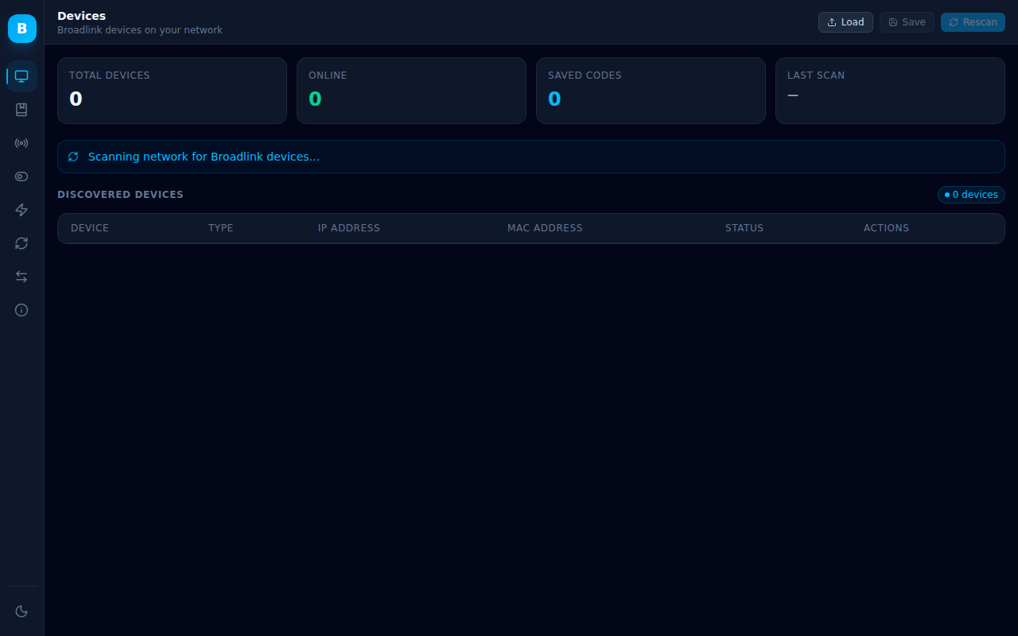Click the blue B app logo
Screen dimensions: 1018x636
click(21, 29)
